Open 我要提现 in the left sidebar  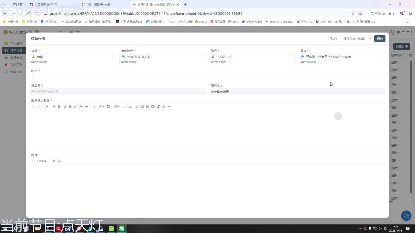16,72
